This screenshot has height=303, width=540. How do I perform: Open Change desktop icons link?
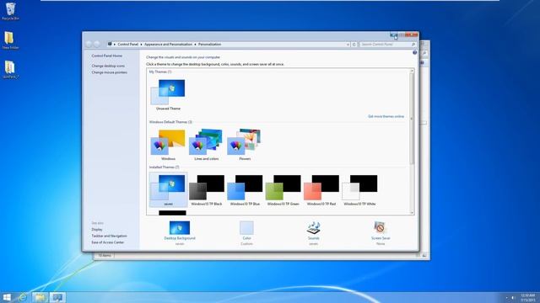point(108,66)
